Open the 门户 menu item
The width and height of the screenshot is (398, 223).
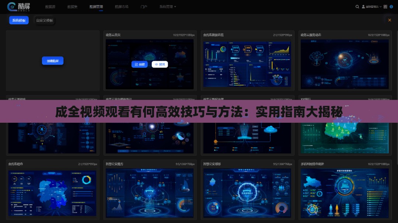point(144,7)
